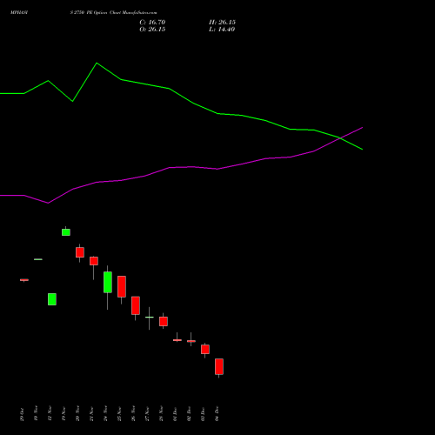Image resolution: width=435 pixels, height=435 pixels.
Task: Select the 25 Nov date label
Action: pyautogui.click(x=119, y=413)
